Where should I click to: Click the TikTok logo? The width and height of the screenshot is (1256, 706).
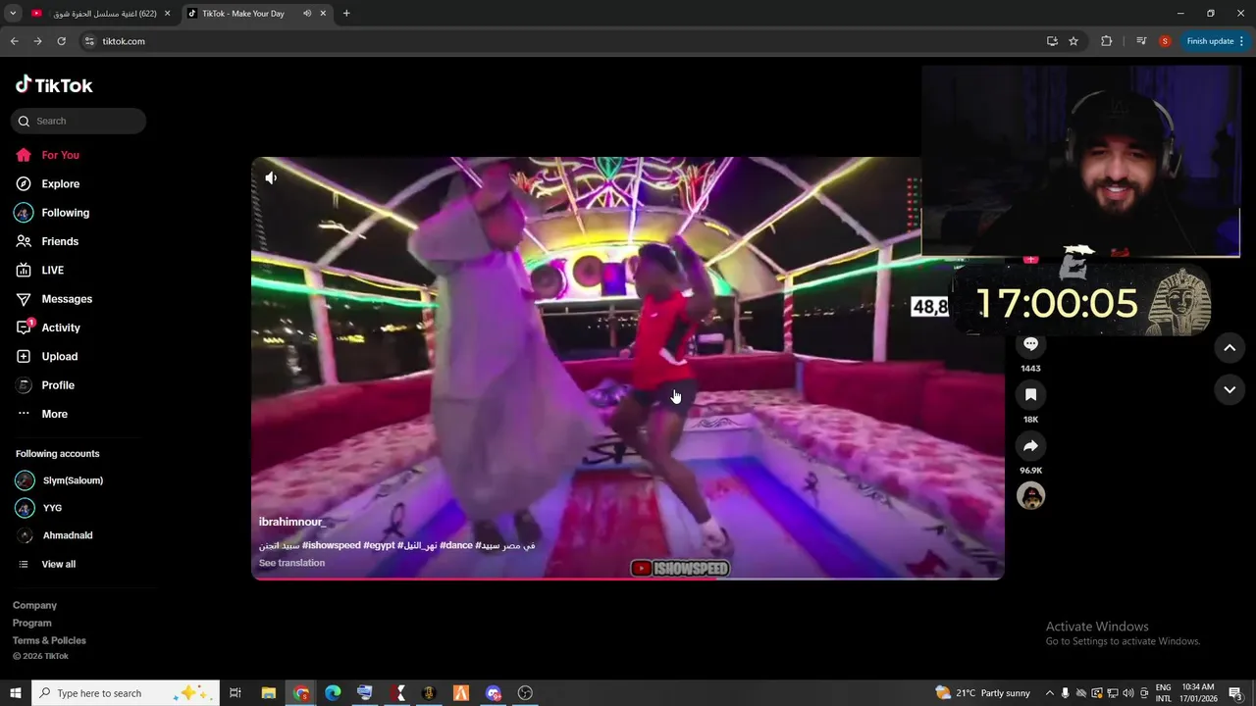[x=54, y=85]
